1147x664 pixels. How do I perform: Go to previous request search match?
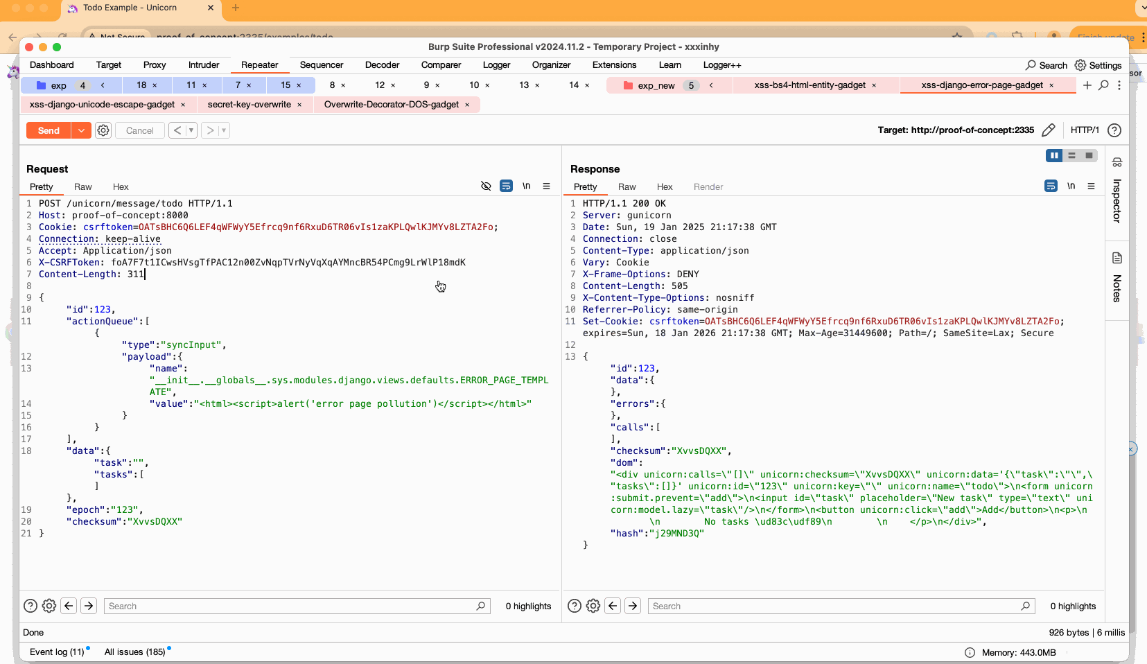[x=69, y=606]
